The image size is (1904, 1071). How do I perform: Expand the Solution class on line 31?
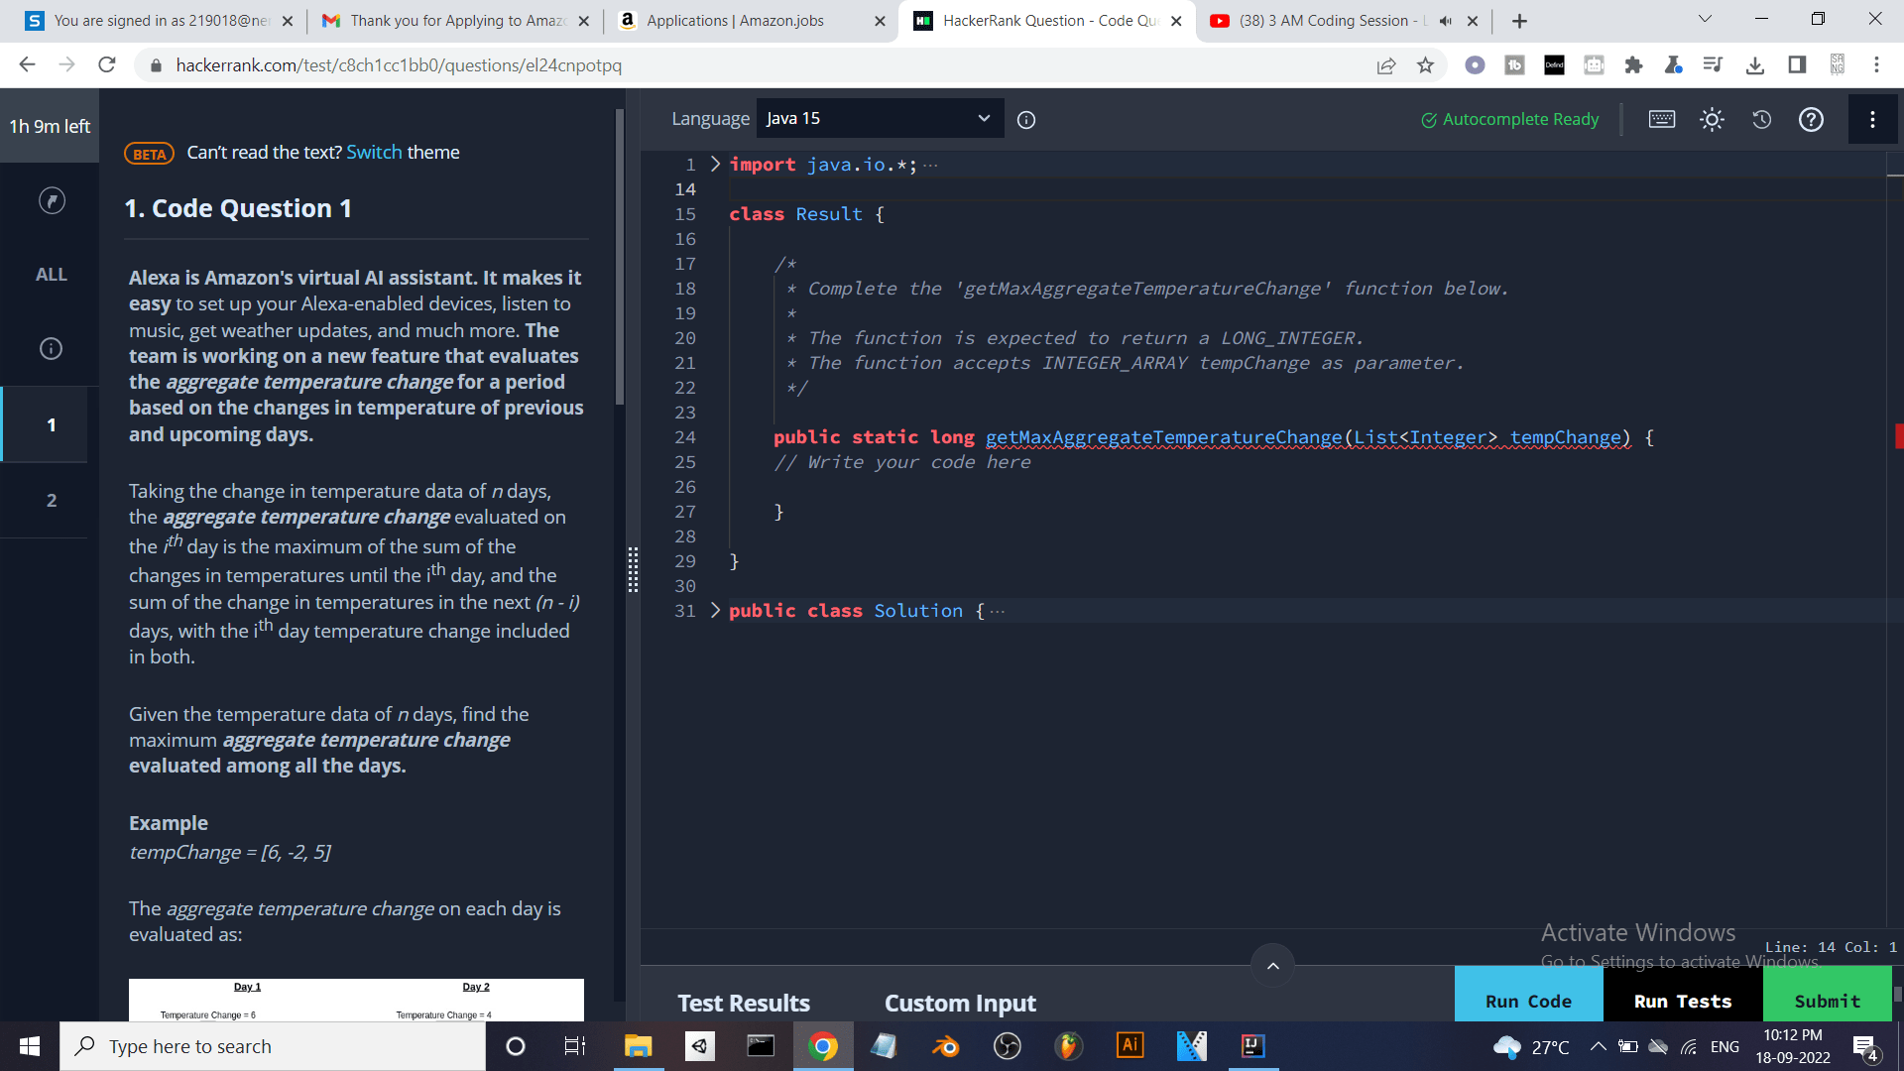(x=716, y=610)
